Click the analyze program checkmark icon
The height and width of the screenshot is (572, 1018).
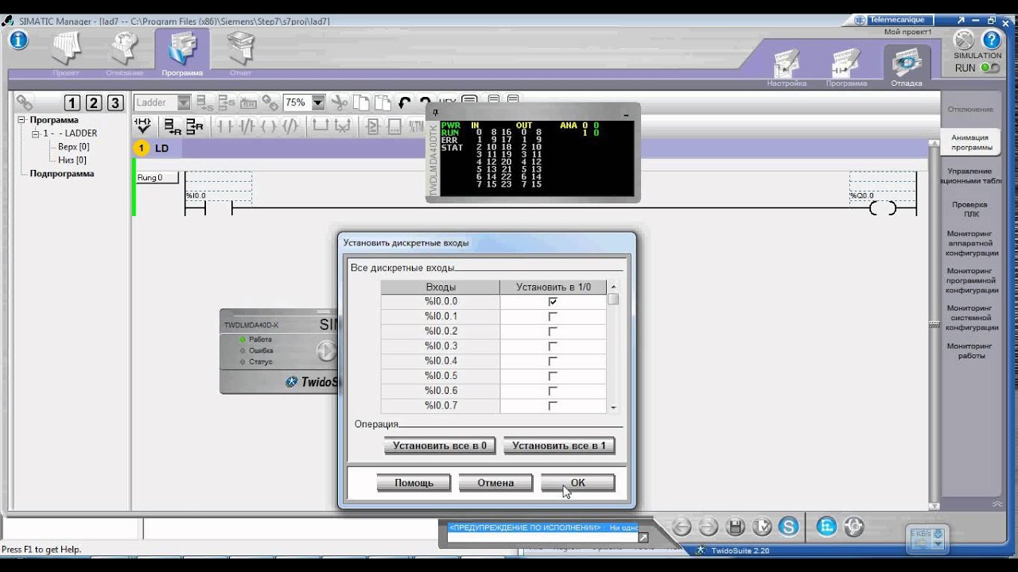click(143, 126)
